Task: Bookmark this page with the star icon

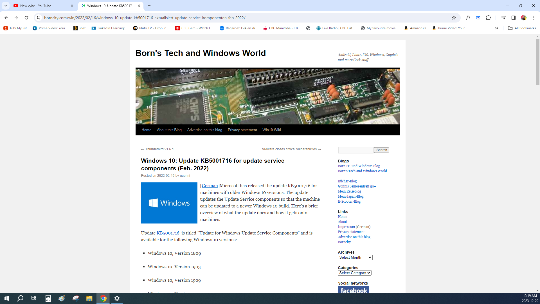Action: coord(454,18)
